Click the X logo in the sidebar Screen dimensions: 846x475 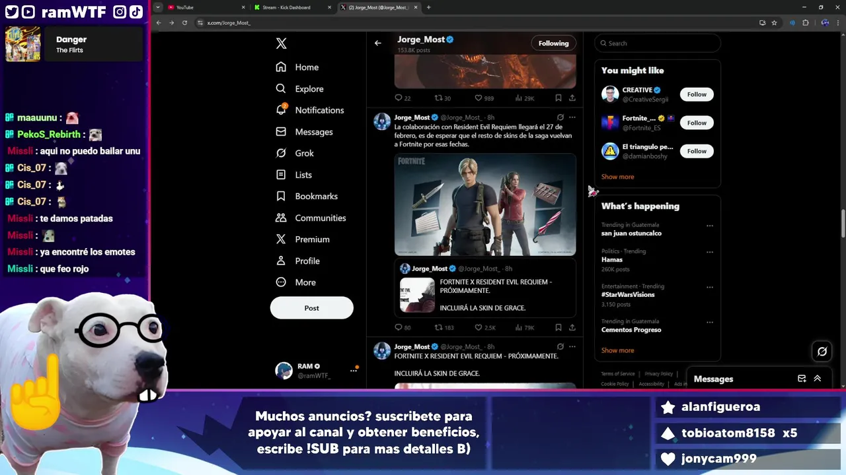281,44
